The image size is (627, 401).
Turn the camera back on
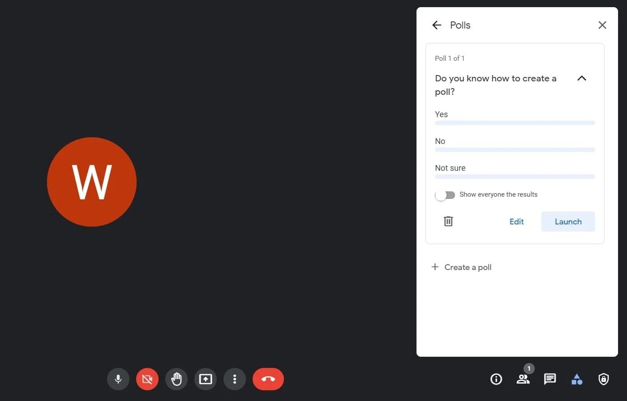click(147, 379)
